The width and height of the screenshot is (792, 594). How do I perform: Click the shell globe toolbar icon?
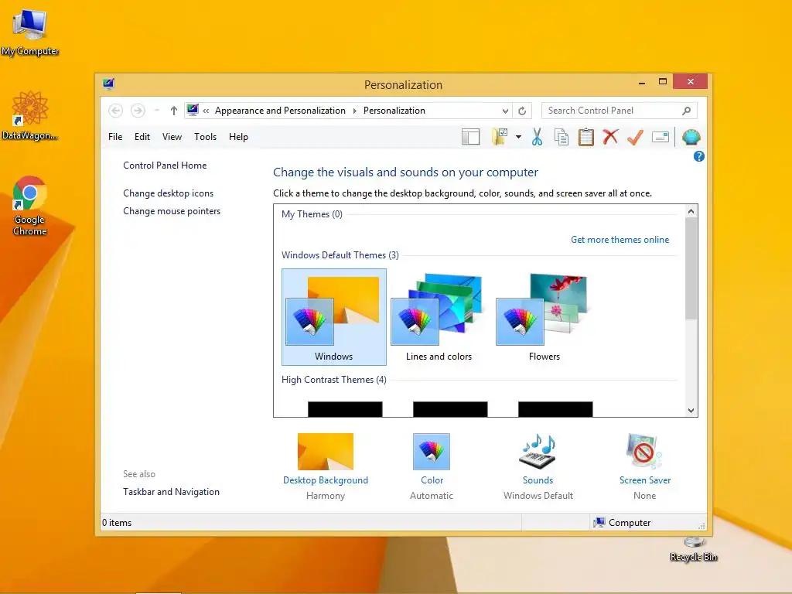coord(691,137)
